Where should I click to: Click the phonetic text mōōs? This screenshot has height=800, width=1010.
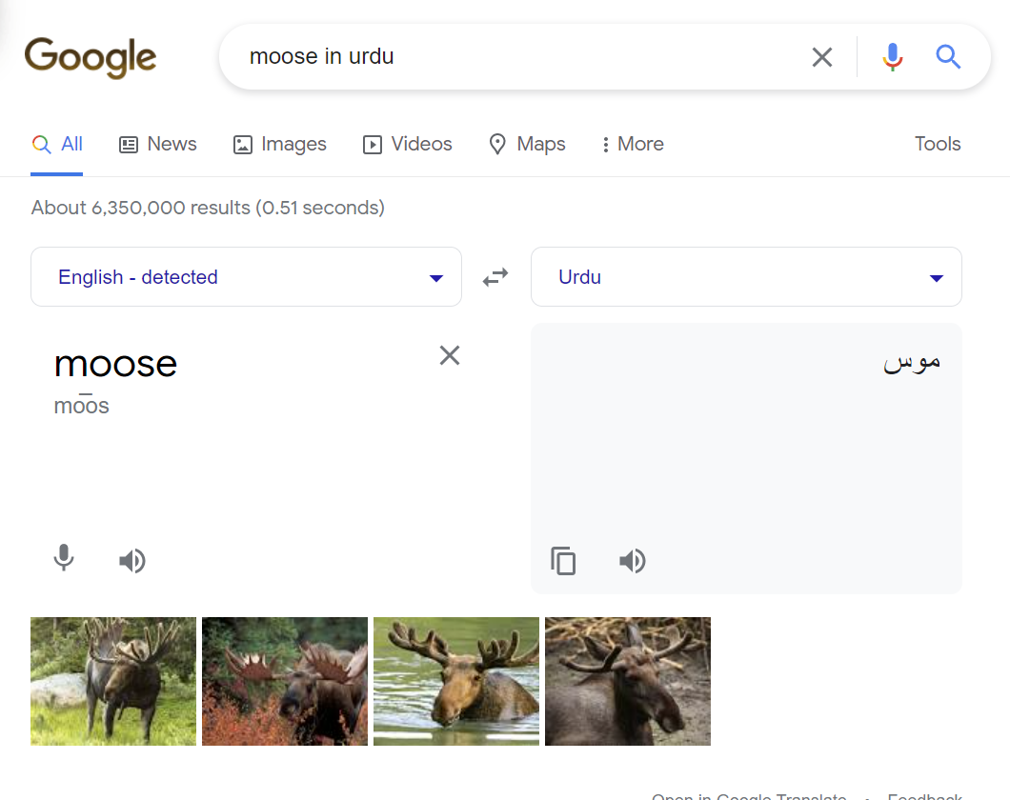click(82, 405)
